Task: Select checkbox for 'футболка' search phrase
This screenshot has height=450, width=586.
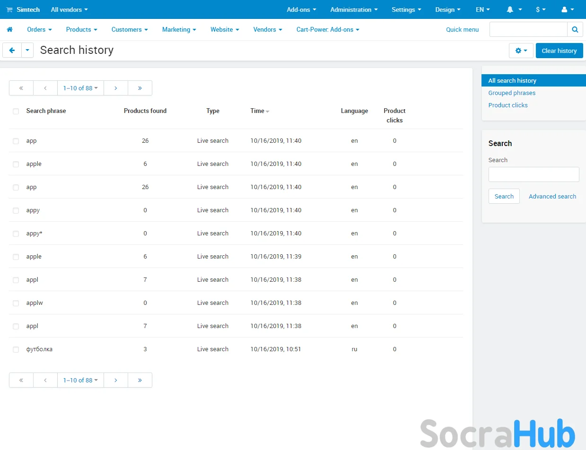Action: 16,350
